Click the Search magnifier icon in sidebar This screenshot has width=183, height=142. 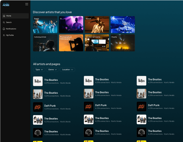coord(4,22)
